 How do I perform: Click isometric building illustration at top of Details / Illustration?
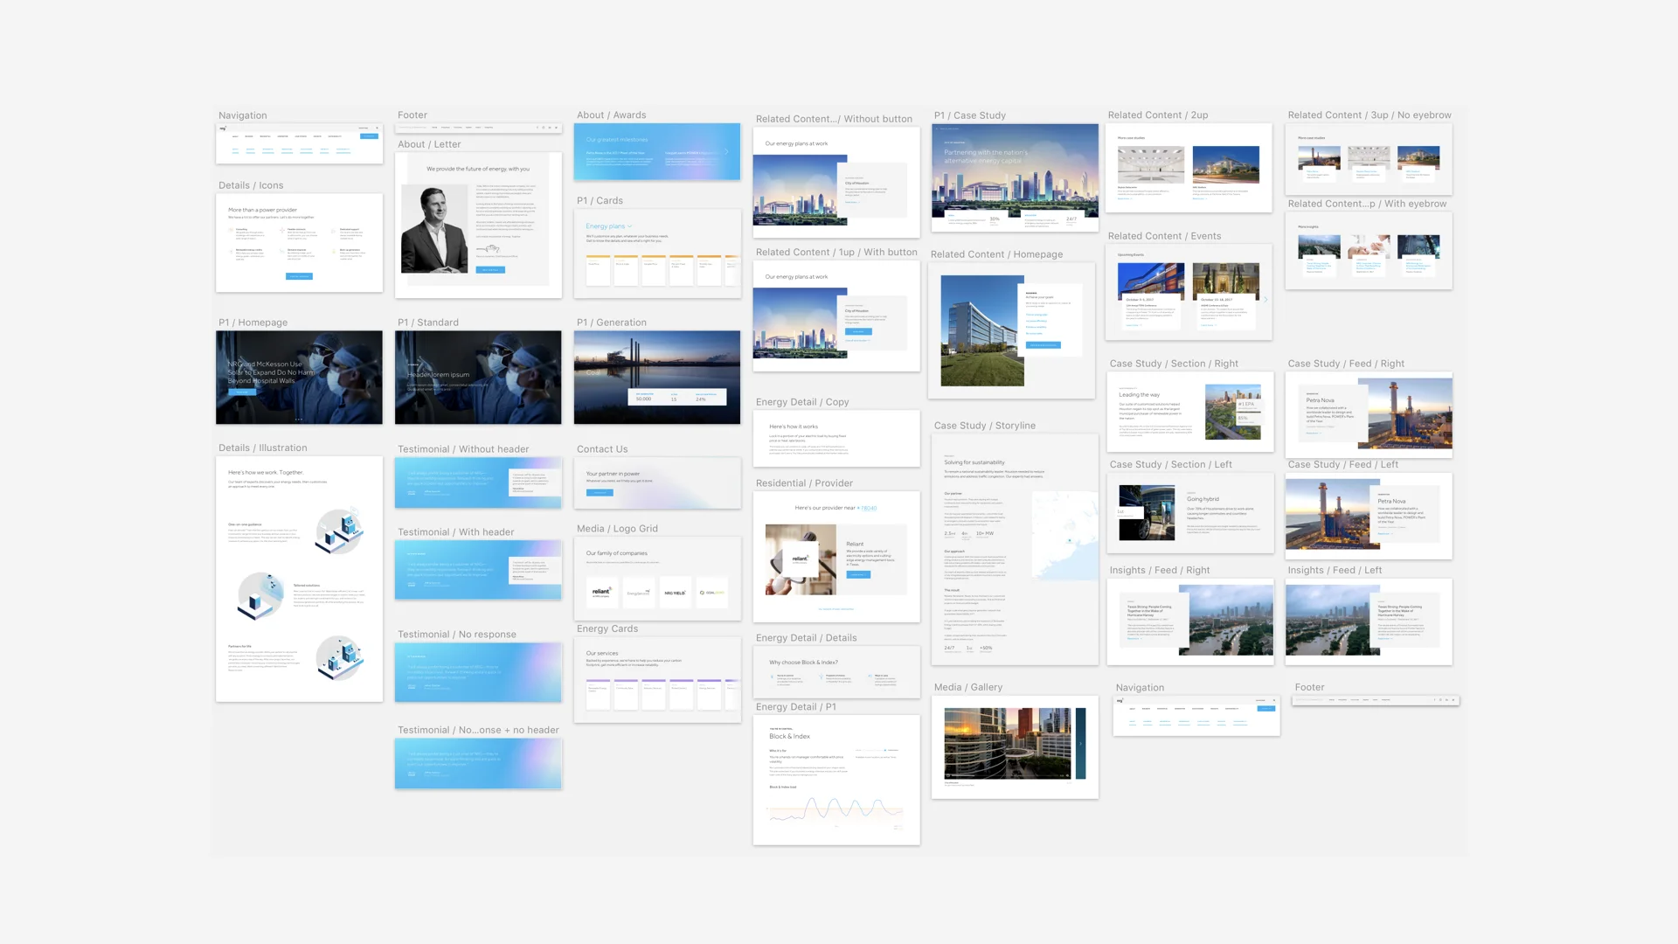click(x=340, y=530)
